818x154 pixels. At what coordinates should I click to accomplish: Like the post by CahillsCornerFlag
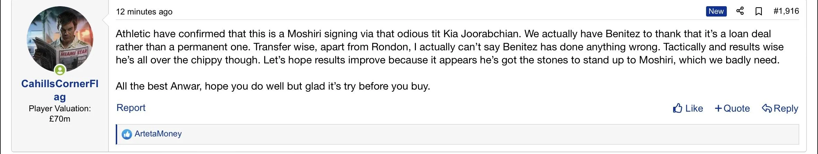pyautogui.click(x=688, y=109)
